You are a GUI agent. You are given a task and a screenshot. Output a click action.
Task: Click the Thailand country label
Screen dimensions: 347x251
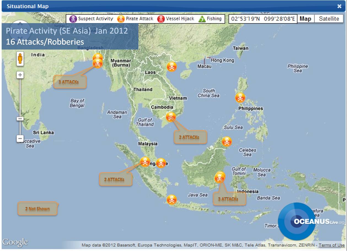[143, 89]
